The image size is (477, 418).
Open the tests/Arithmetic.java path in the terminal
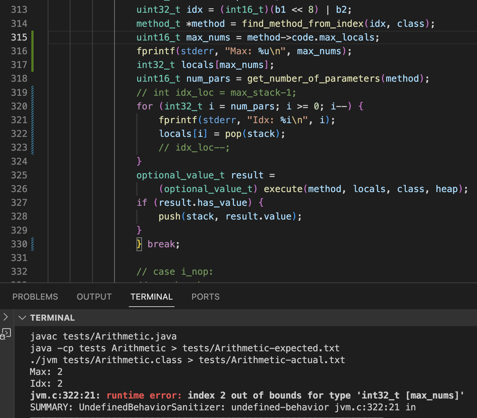point(120,336)
